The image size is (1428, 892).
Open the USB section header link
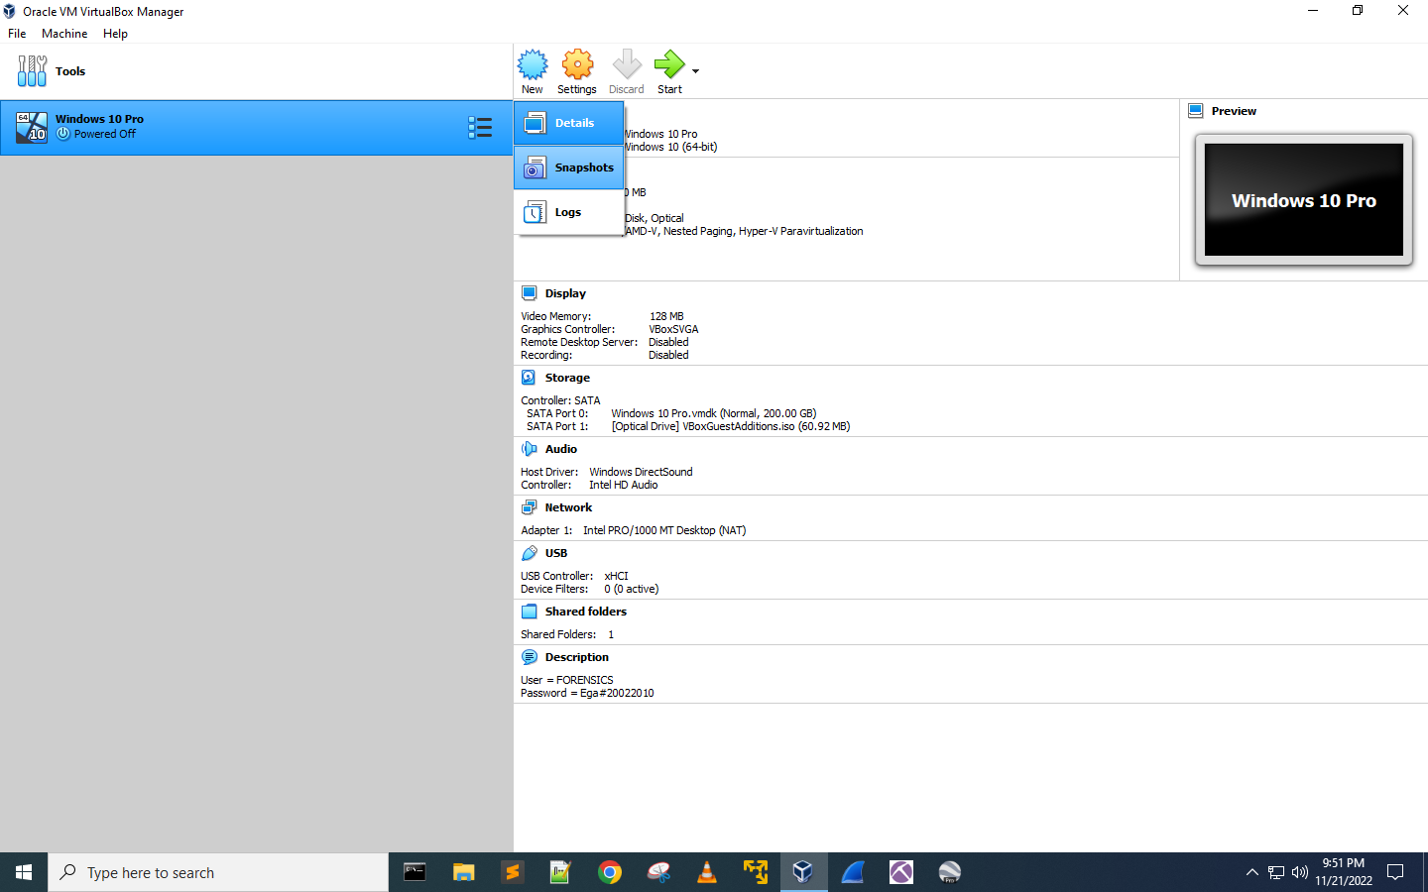[x=556, y=553]
